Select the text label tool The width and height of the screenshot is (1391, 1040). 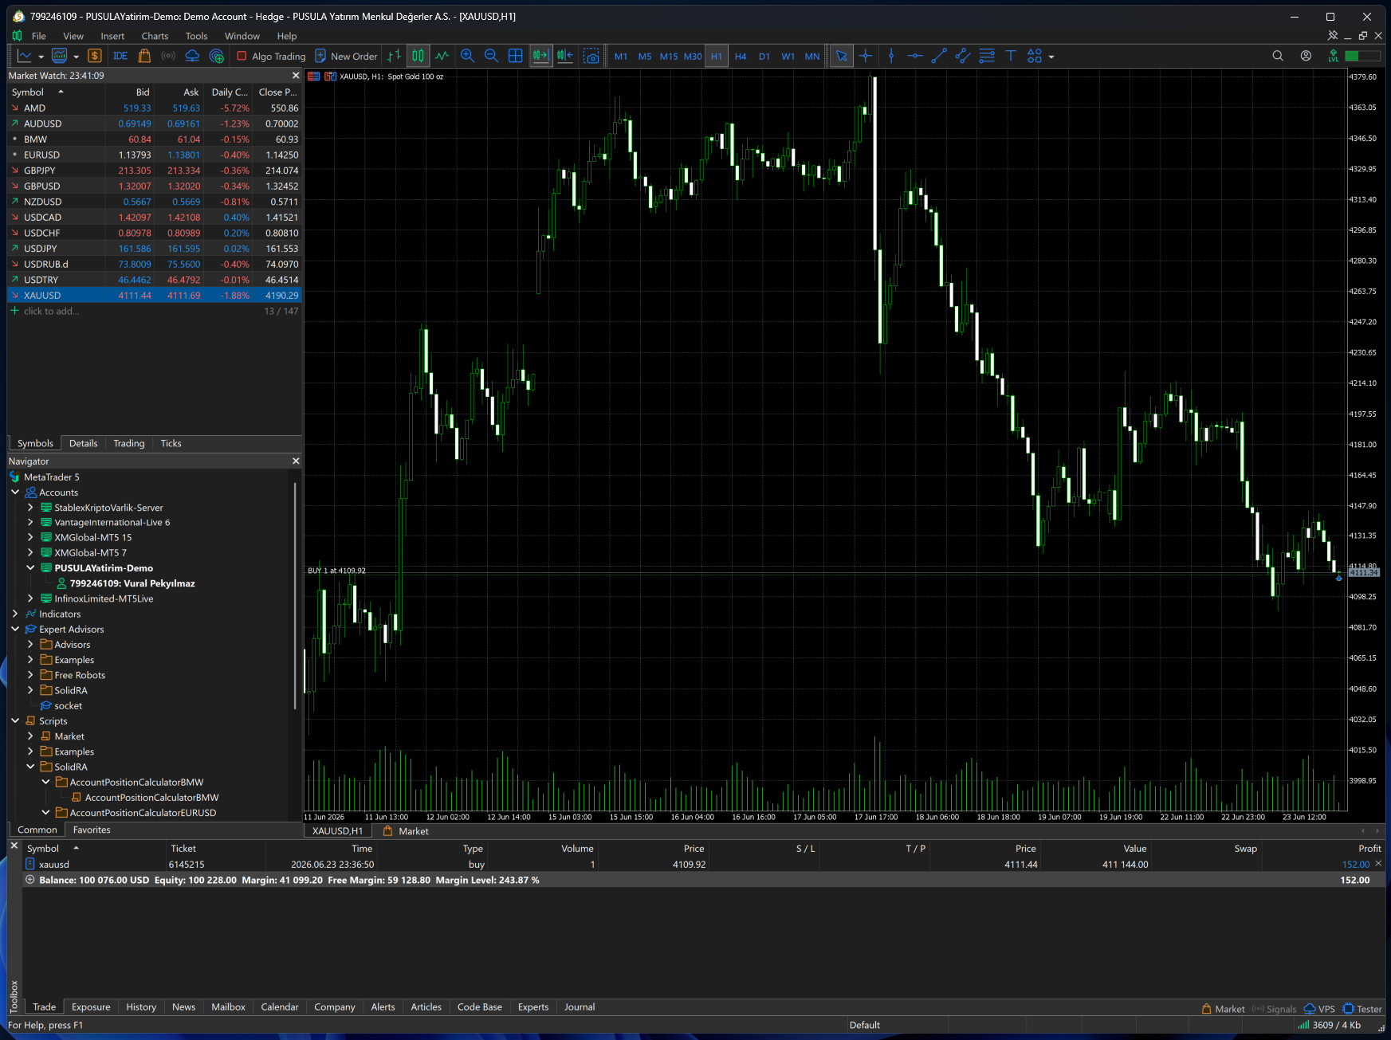[1011, 56]
